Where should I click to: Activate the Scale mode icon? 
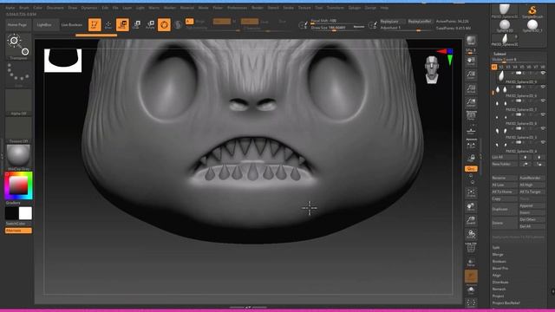pyautogui.click(x=136, y=24)
